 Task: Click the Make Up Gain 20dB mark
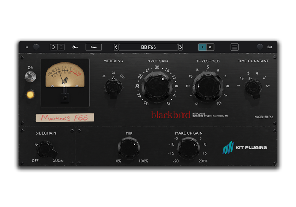[203, 161]
